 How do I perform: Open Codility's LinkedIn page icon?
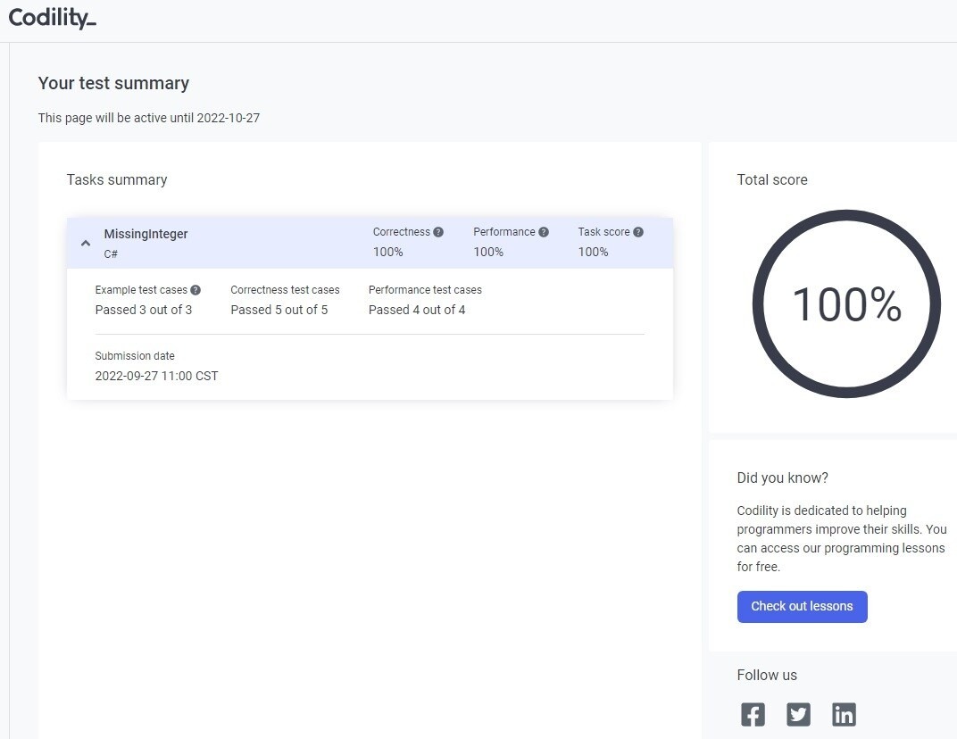coord(844,714)
